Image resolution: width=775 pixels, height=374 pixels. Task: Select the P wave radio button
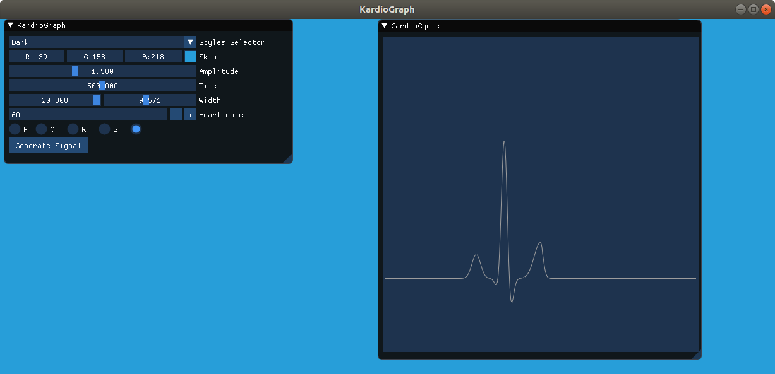[16, 129]
